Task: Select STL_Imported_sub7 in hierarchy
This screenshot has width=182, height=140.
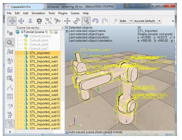Action: coord(44,86)
